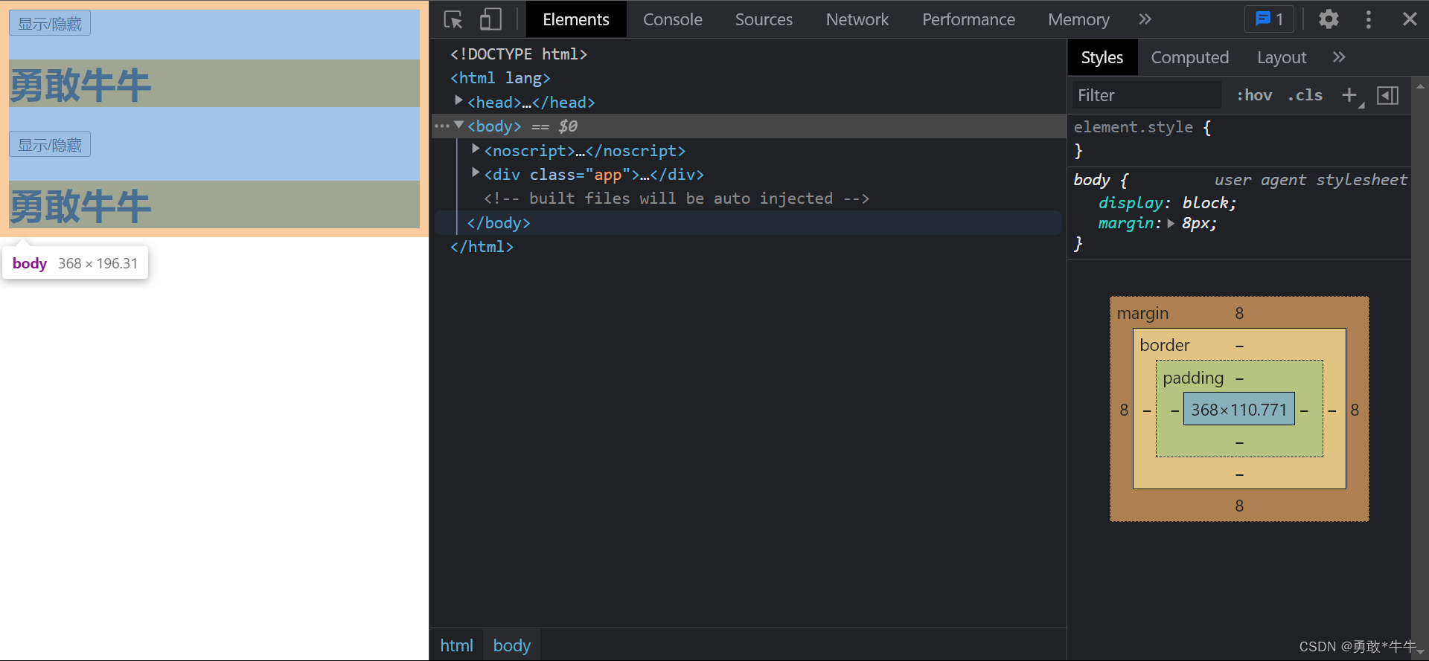Select the html breadcrumb item
The height and width of the screenshot is (661, 1429).
456,645
